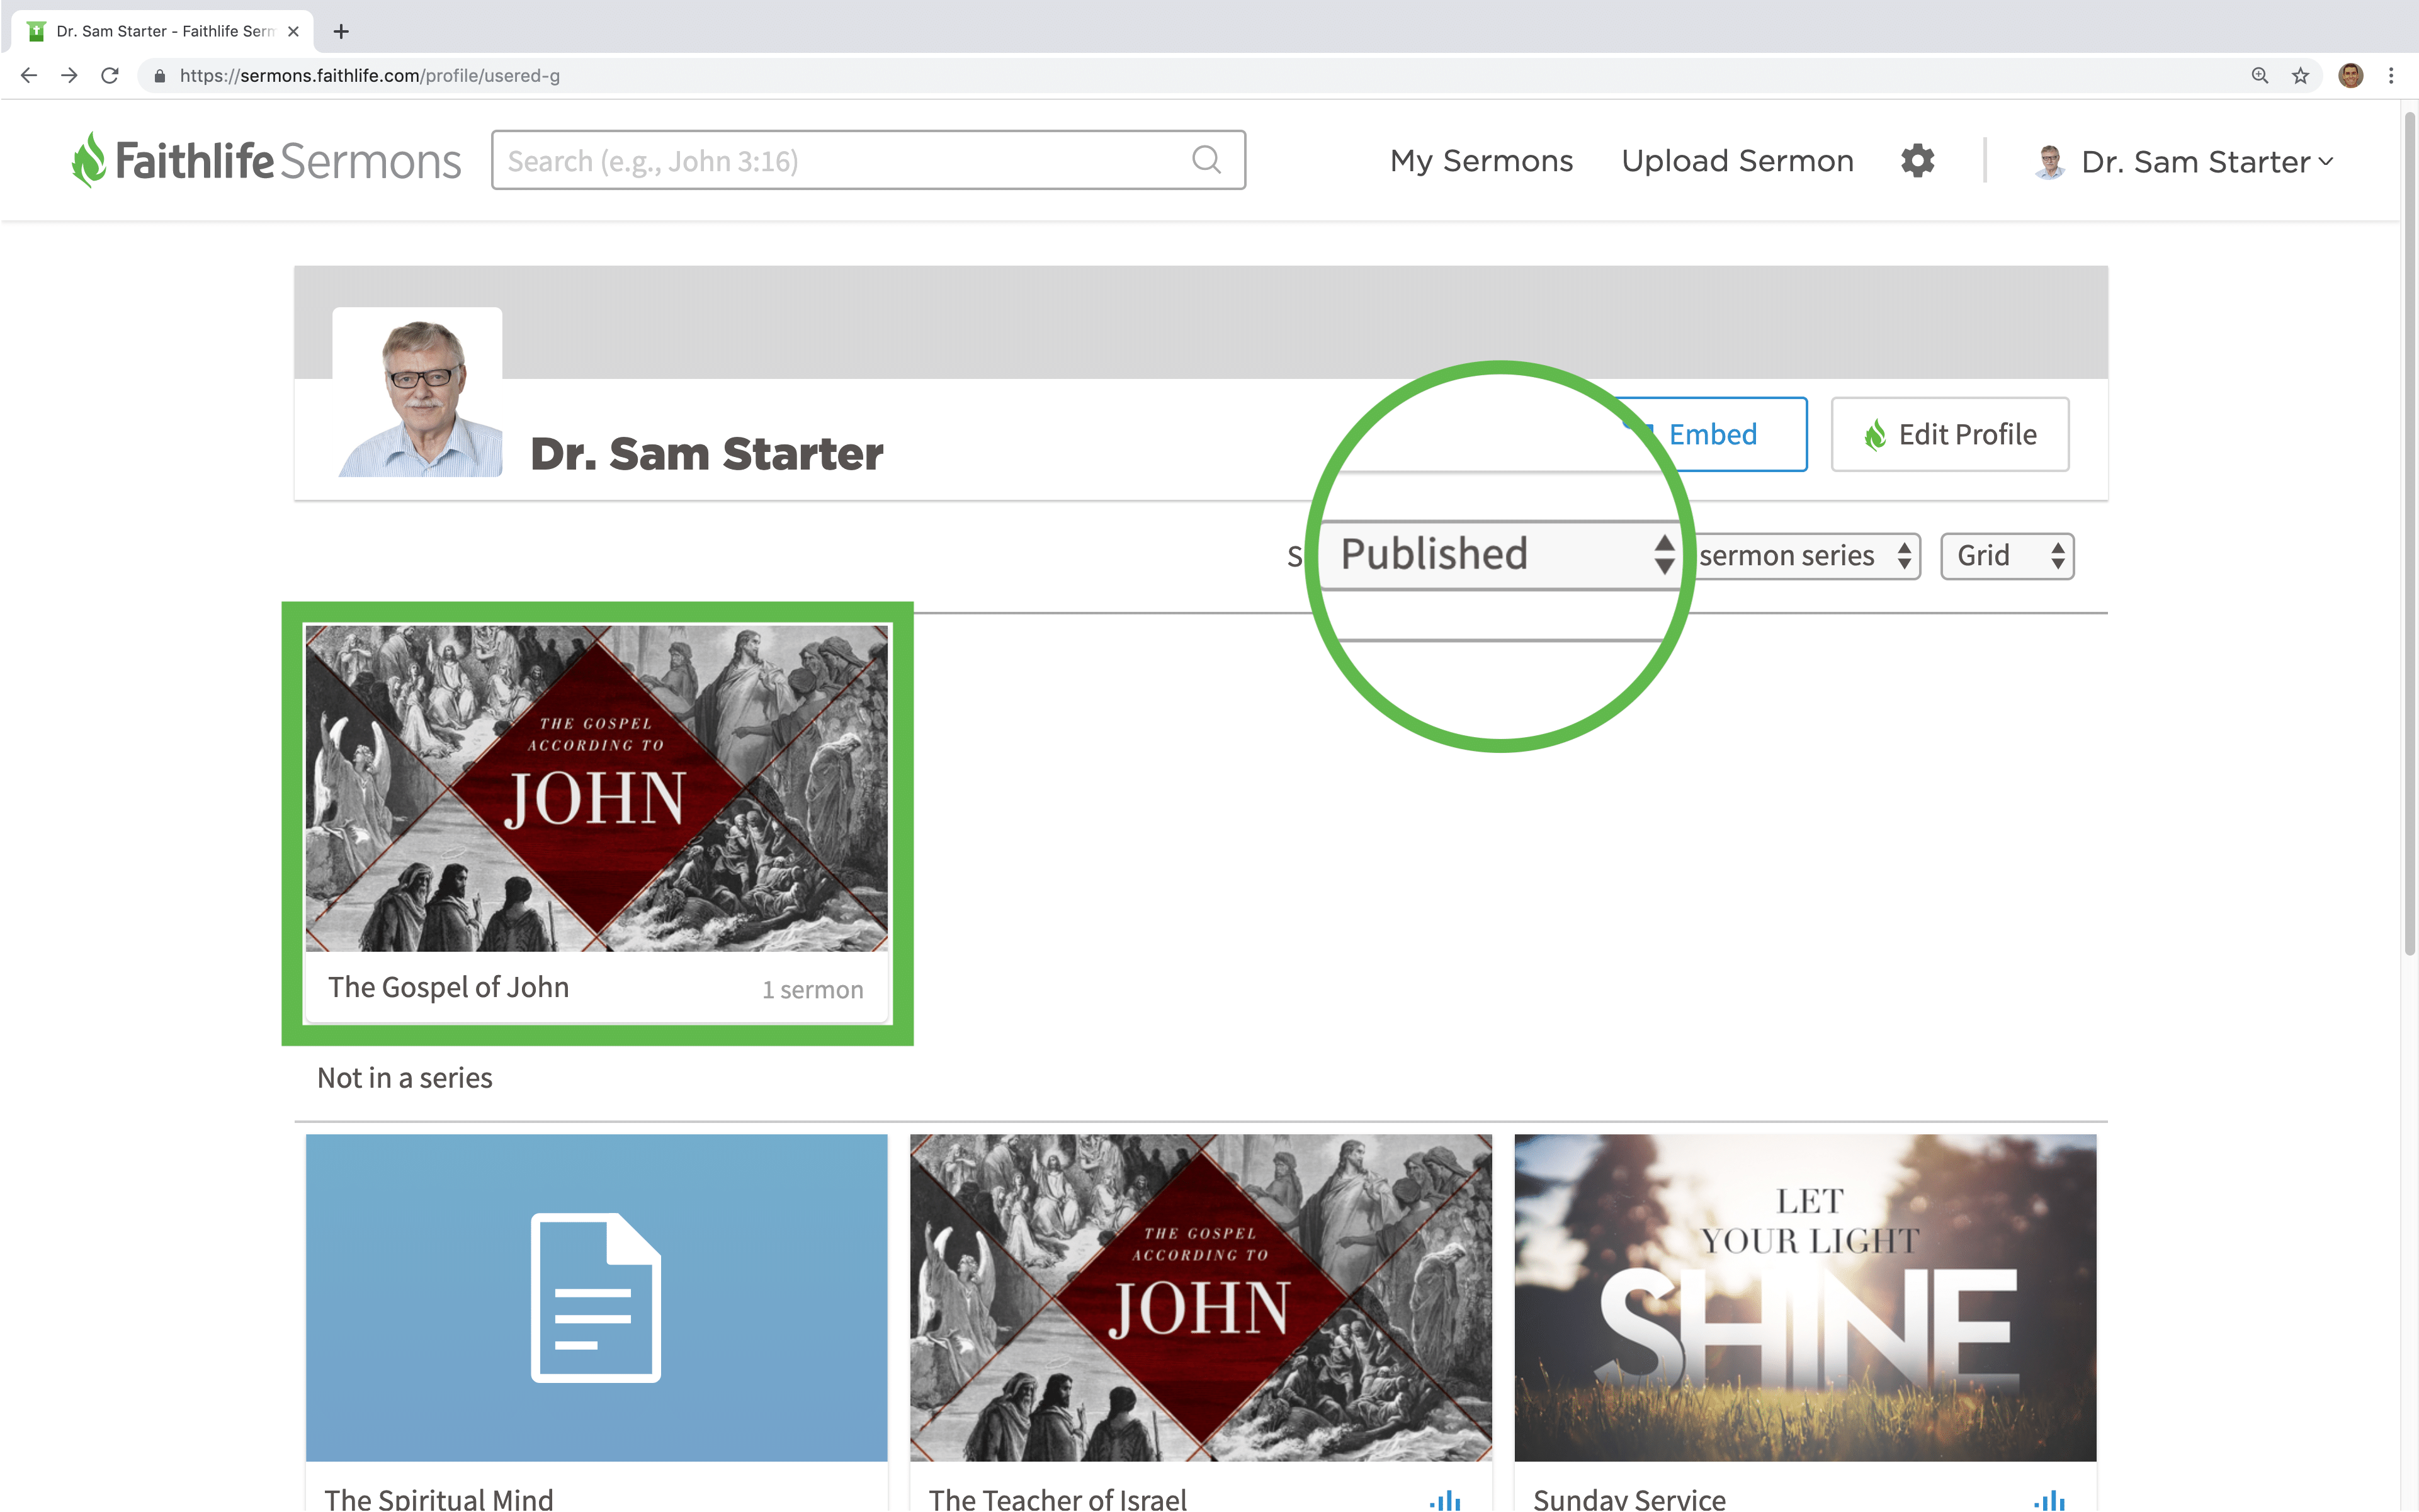2419x1512 pixels.
Task: Click The Gospel of John series title
Action: pyautogui.click(x=448, y=987)
